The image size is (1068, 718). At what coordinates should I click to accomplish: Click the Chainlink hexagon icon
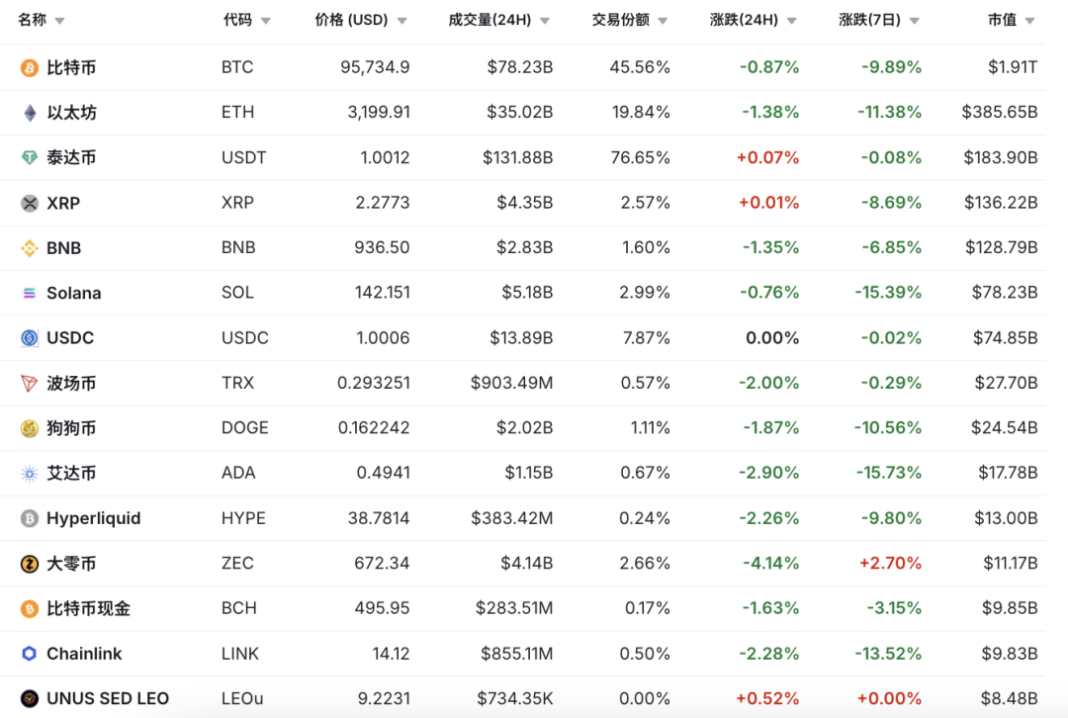27,653
